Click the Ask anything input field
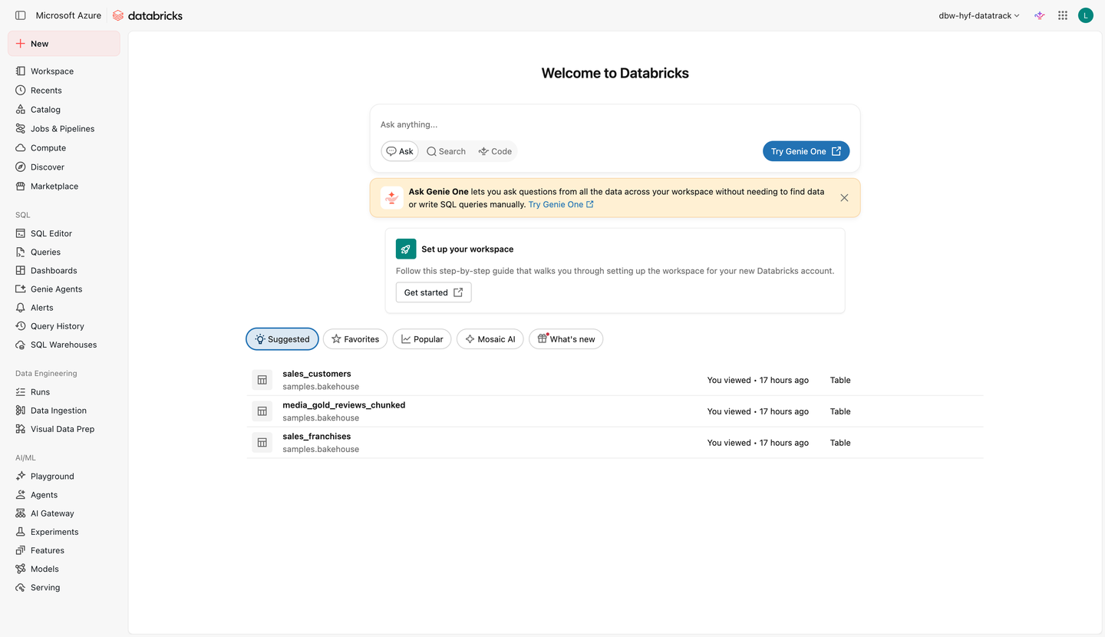This screenshot has height=637, width=1105. [x=615, y=124]
